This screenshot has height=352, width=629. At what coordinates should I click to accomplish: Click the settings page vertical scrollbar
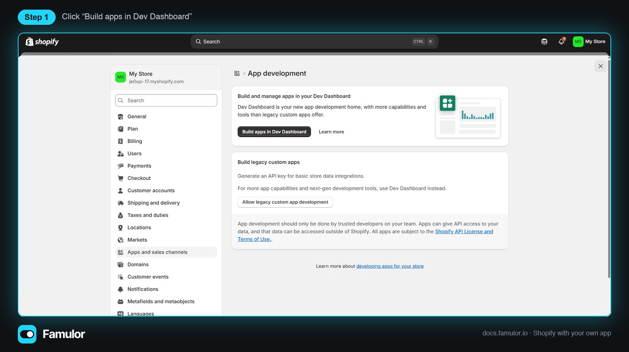click(x=609, y=168)
